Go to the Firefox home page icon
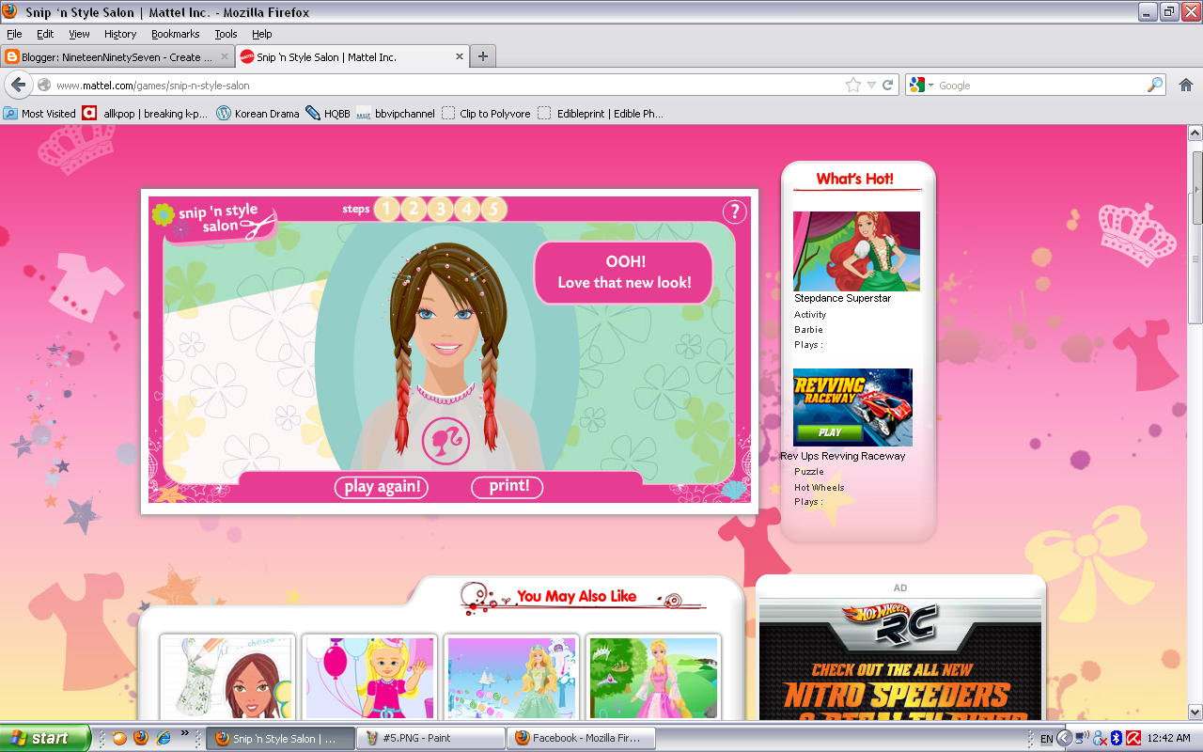 [1185, 85]
